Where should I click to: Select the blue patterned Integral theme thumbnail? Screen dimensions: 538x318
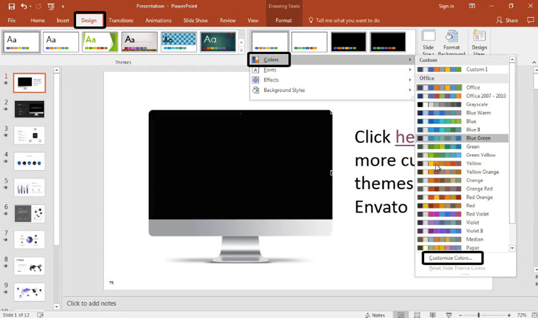point(178,42)
